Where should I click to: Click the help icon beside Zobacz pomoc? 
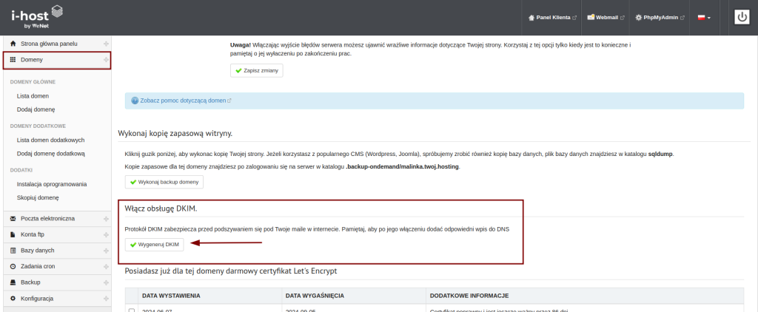pyautogui.click(x=135, y=101)
